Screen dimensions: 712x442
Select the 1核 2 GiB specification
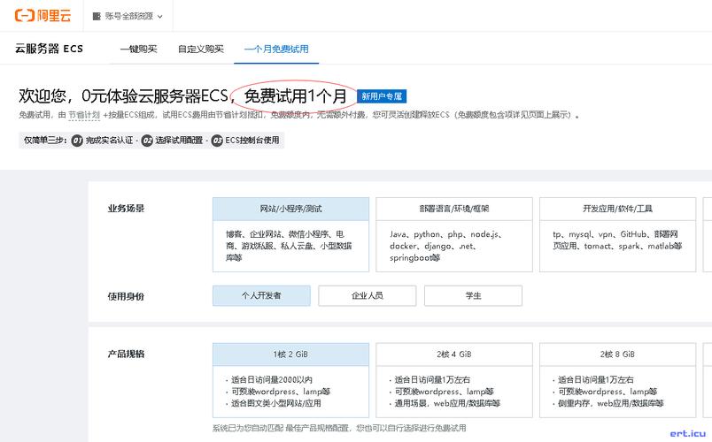point(290,380)
